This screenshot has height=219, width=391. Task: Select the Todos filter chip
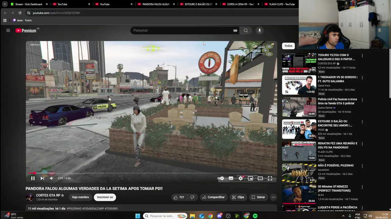288,46
